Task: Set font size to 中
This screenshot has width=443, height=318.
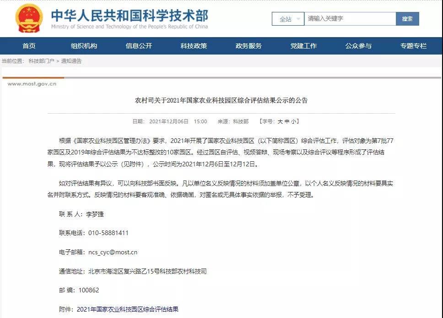Action: [287, 121]
